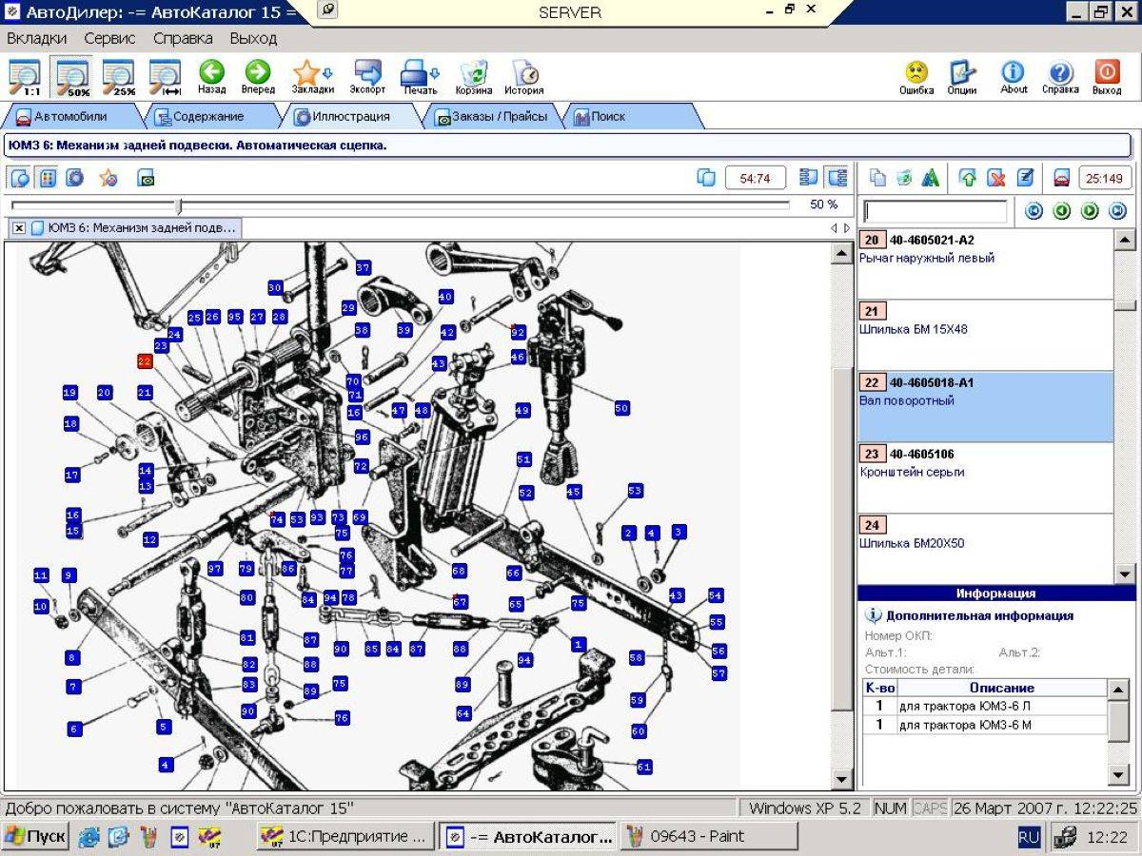Click the red car icon beside 25:149
1142x856 pixels.
click(1062, 178)
